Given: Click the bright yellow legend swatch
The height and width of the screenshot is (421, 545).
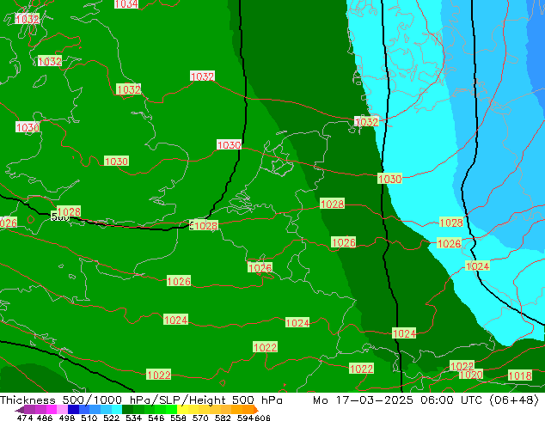Looking at the screenshot, I should 182,410.
